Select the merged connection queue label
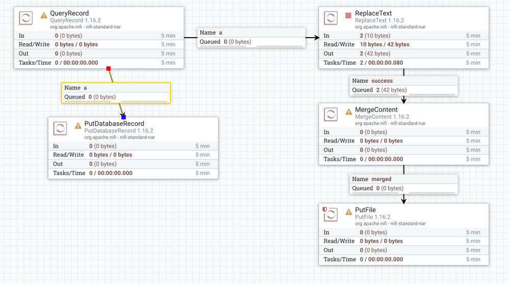Image resolution: width=509 pixels, height=284 pixels. pyautogui.click(x=404, y=184)
